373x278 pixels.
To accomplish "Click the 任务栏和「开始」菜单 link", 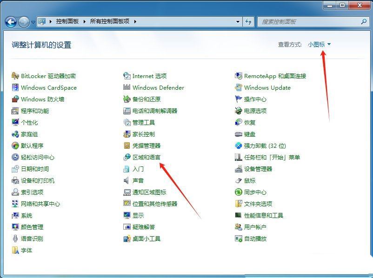I will pyautogui.click(x=272, y=157).
